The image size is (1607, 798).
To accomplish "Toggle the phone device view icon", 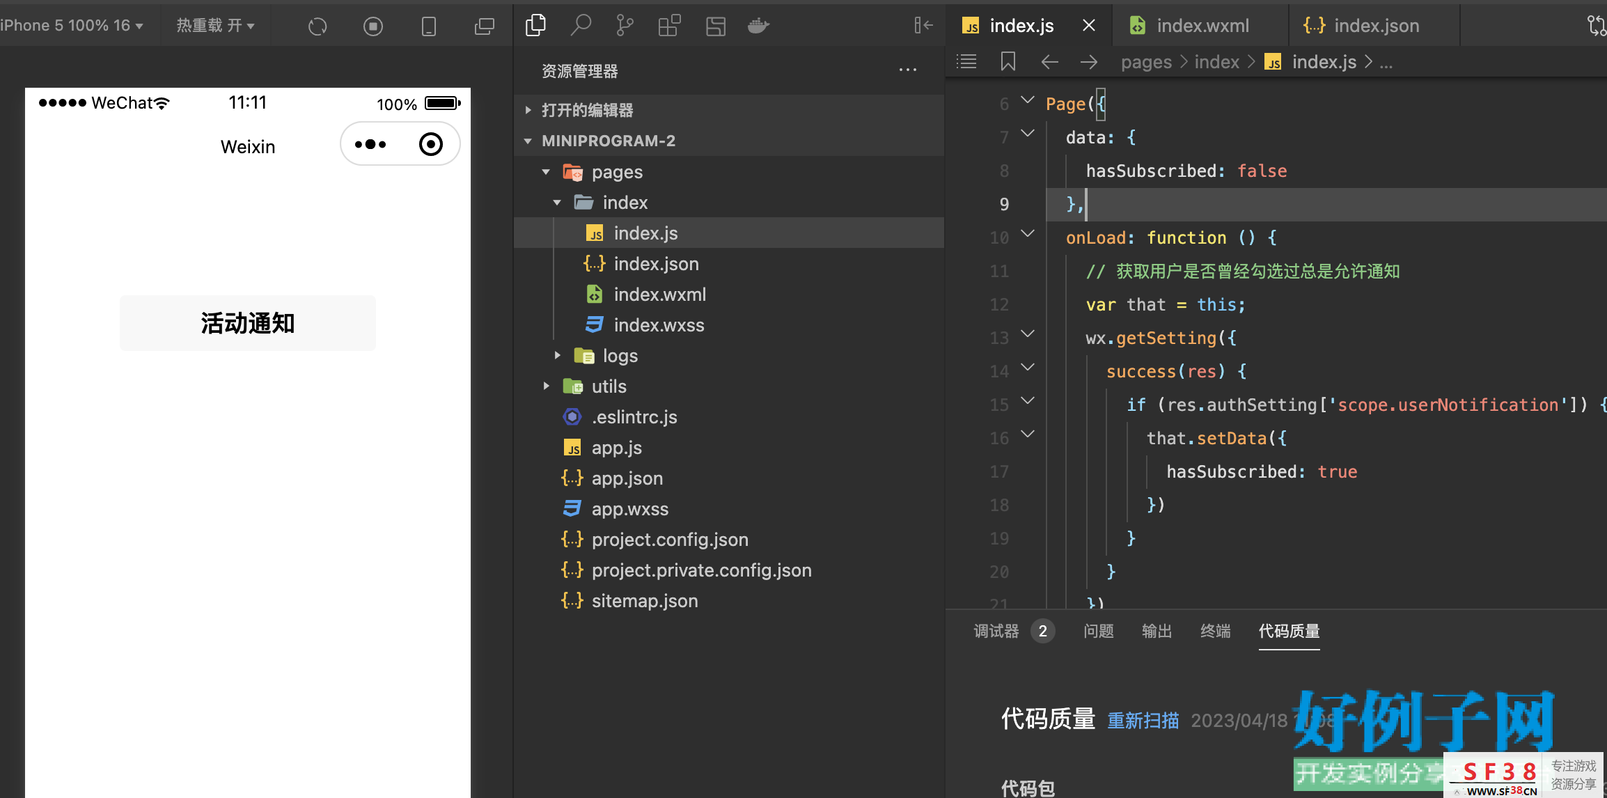I will [429, 26].
